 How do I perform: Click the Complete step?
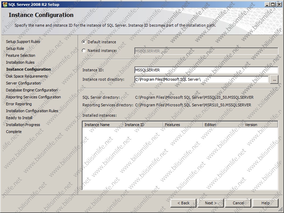coord(14,132)
